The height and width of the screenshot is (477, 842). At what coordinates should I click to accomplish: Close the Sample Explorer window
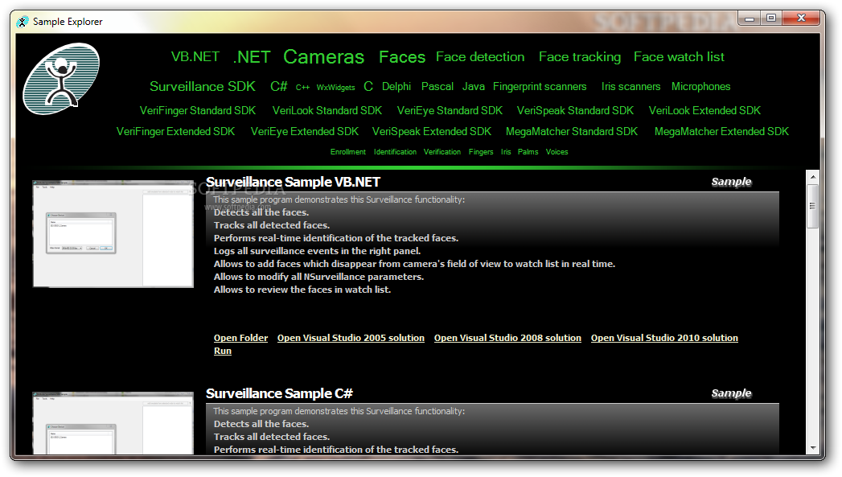(801, 19)
